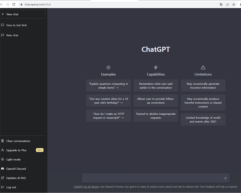241x193 pixels.
Task: Use the HTTP request in Javascript example
Action: tap(108, 116)
